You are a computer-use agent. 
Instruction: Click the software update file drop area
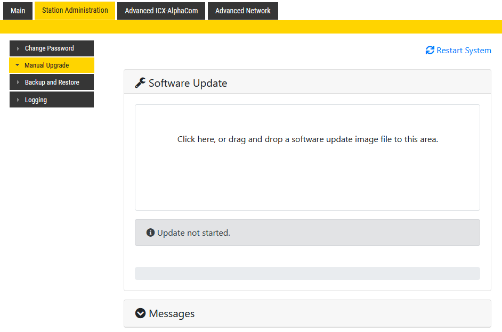click(x=307, y=157)
